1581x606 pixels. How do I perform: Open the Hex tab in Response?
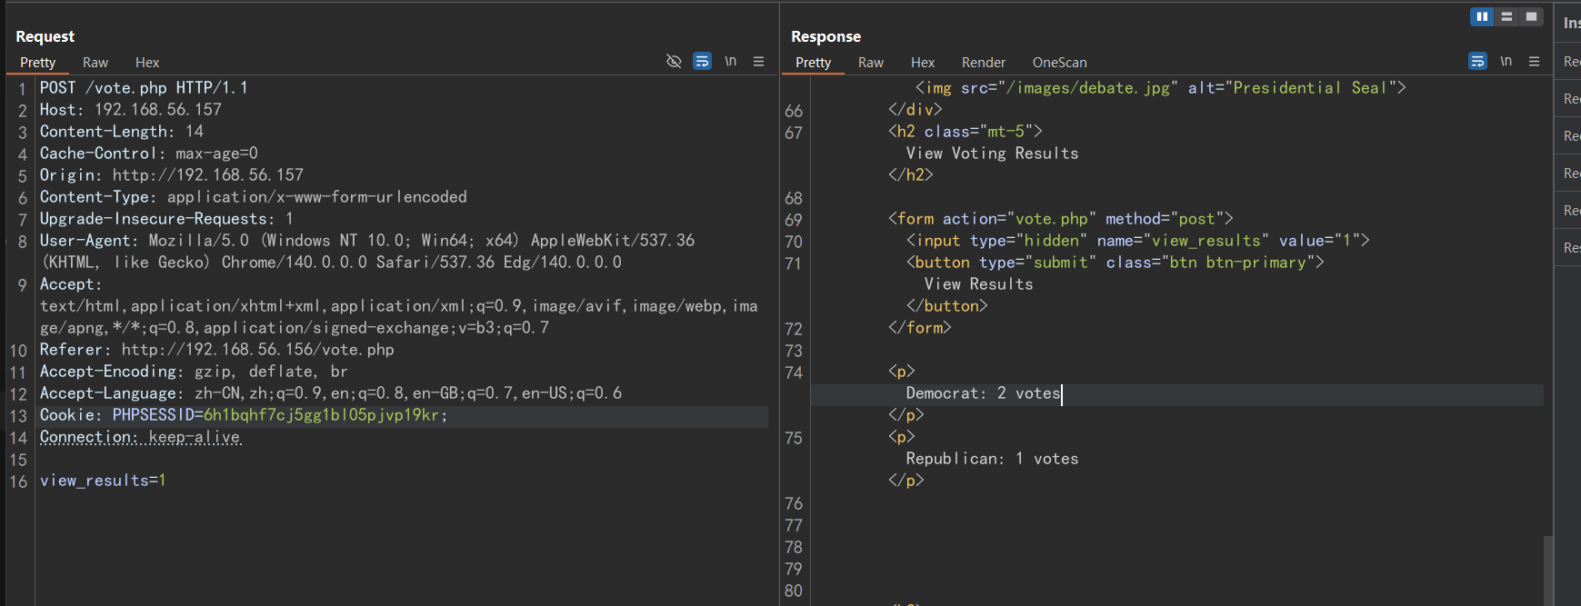(923, 63)
